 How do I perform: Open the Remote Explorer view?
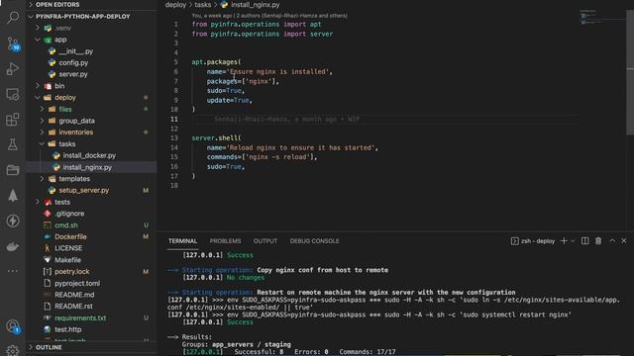coord(13,95)
